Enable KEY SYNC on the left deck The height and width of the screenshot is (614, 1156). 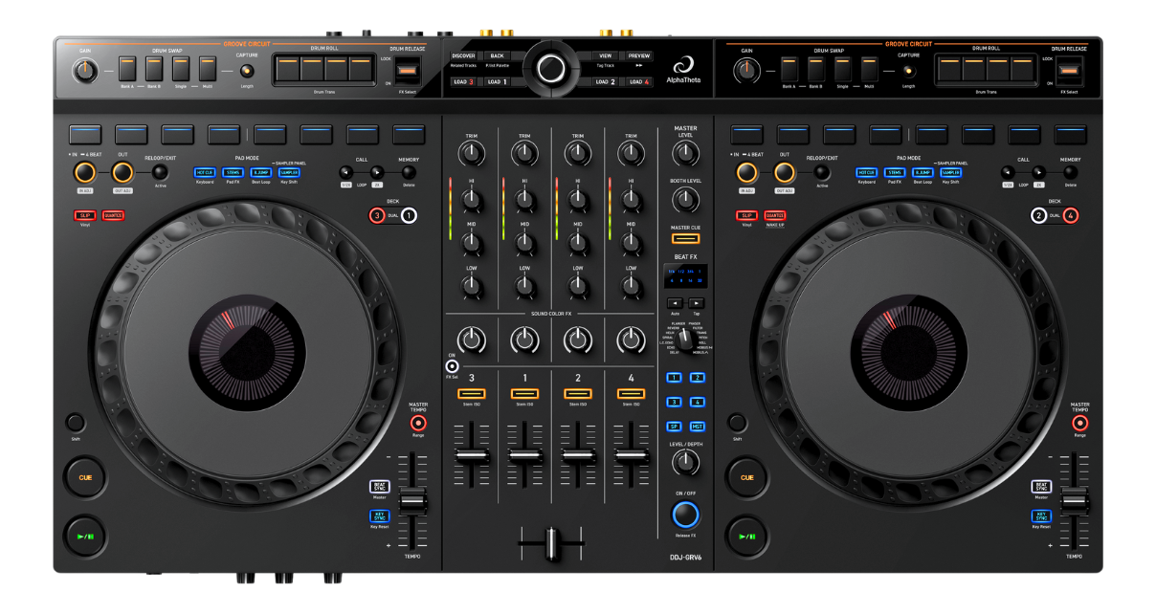[380, 516]
